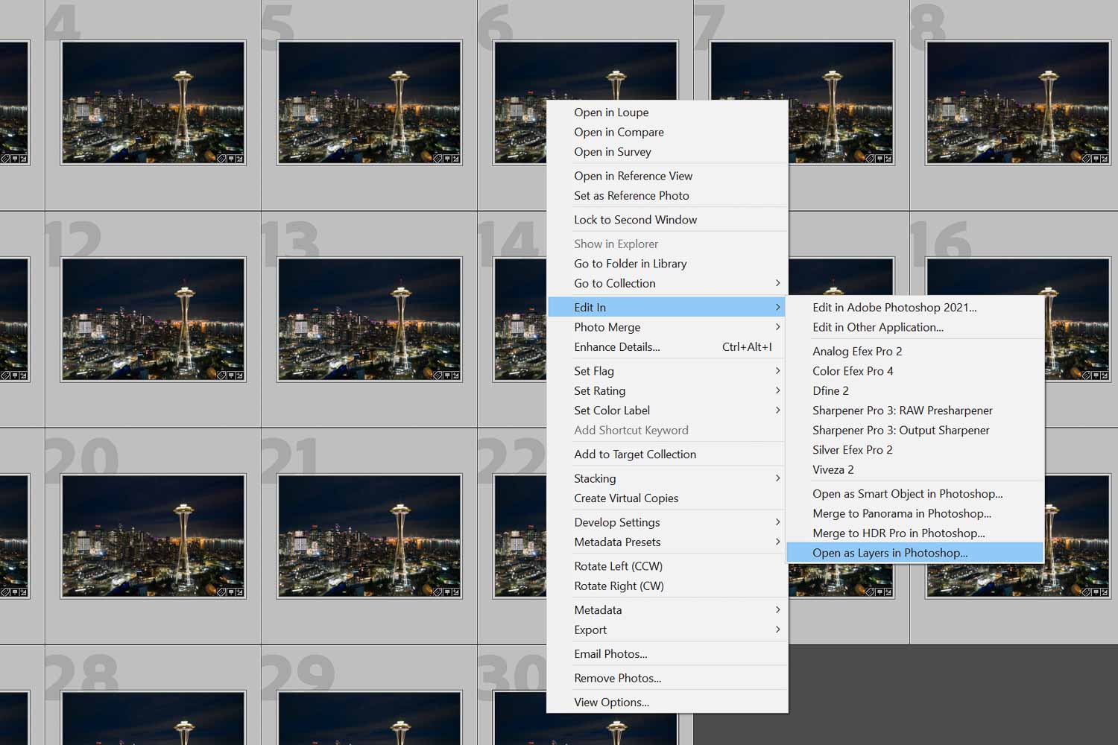Click the GPS location badge on thumbnail 5
This screenshot has height=745, width=1118.
click(447, 159)
